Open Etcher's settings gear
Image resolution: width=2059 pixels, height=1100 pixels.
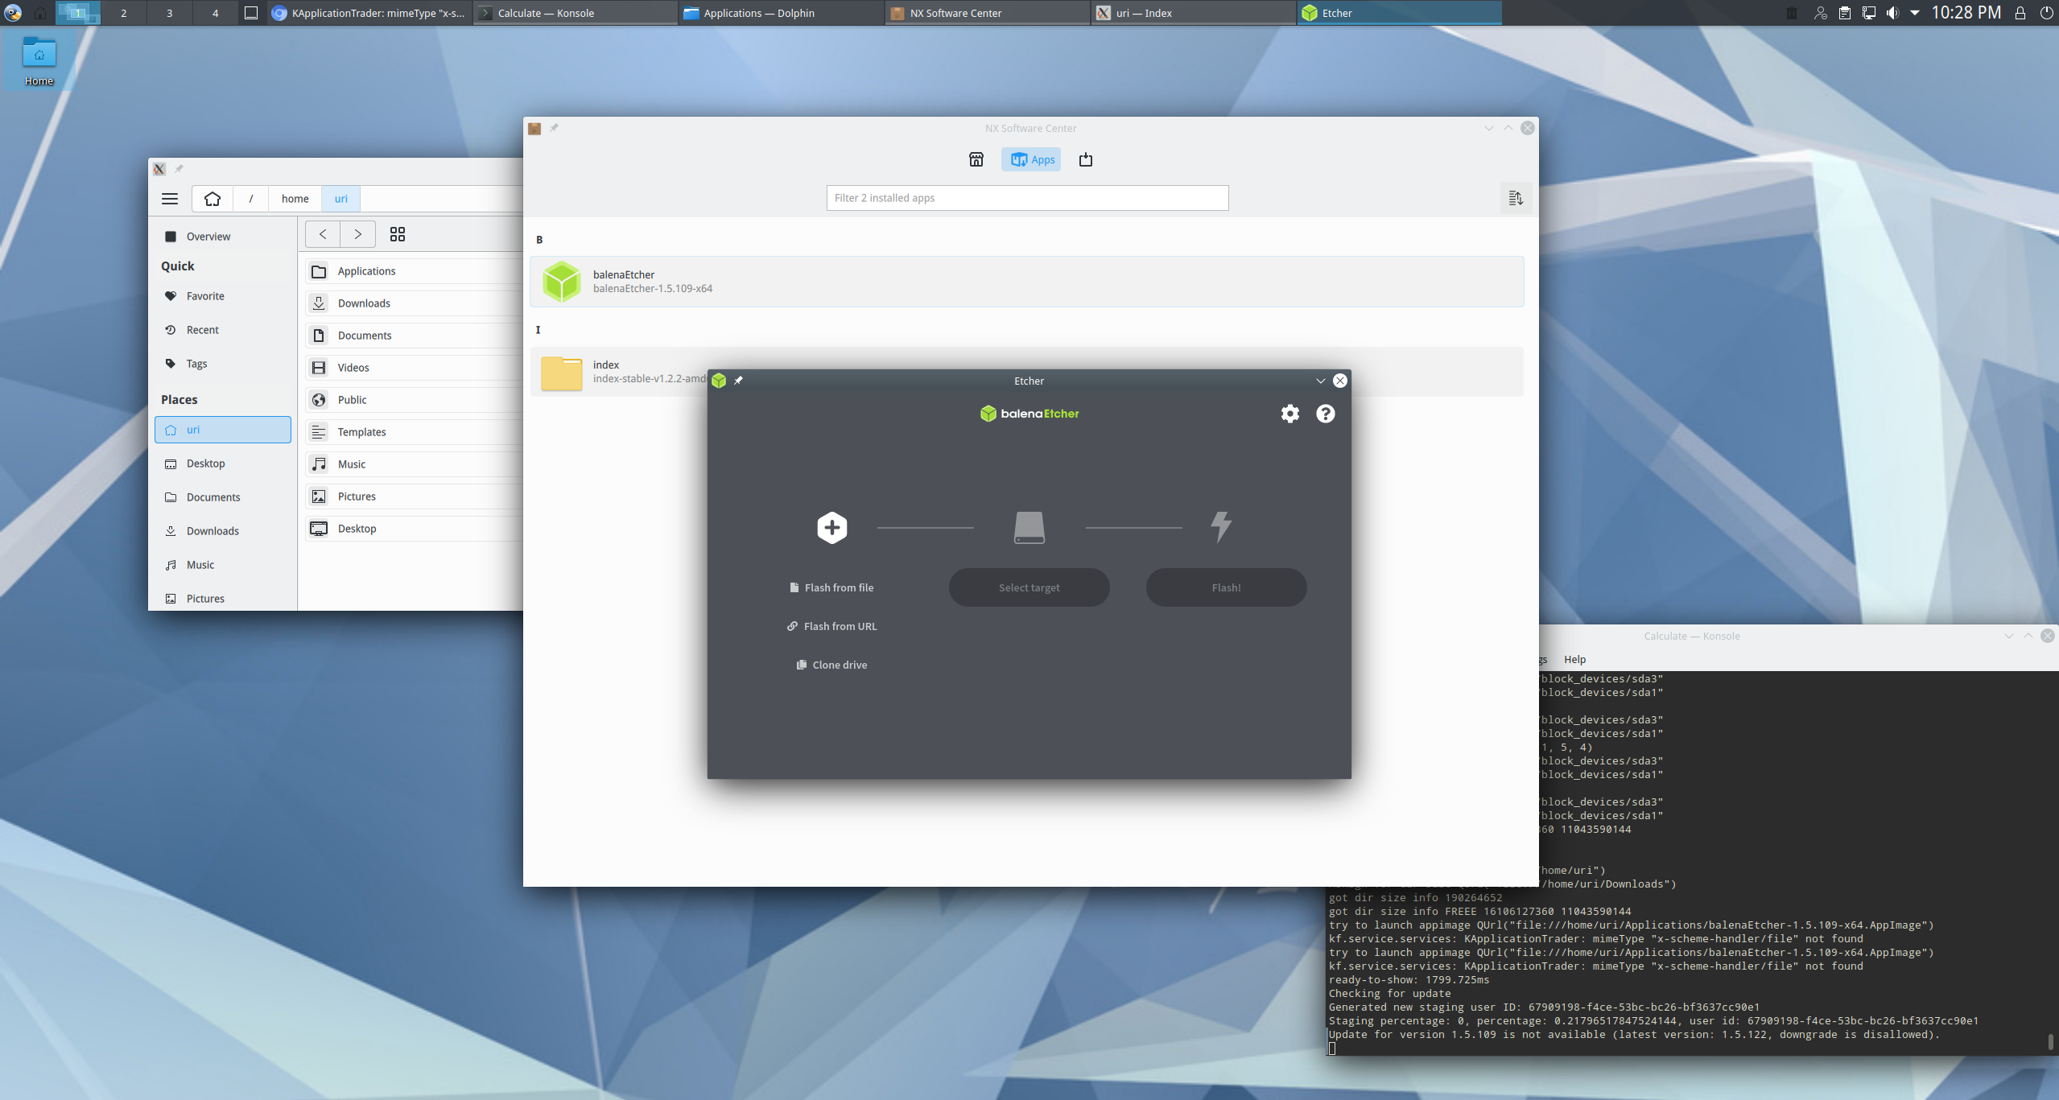click(1289, 414)
